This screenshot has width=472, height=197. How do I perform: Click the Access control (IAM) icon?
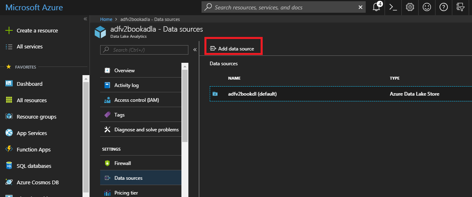pyautogui.click(x=107, y=100)
